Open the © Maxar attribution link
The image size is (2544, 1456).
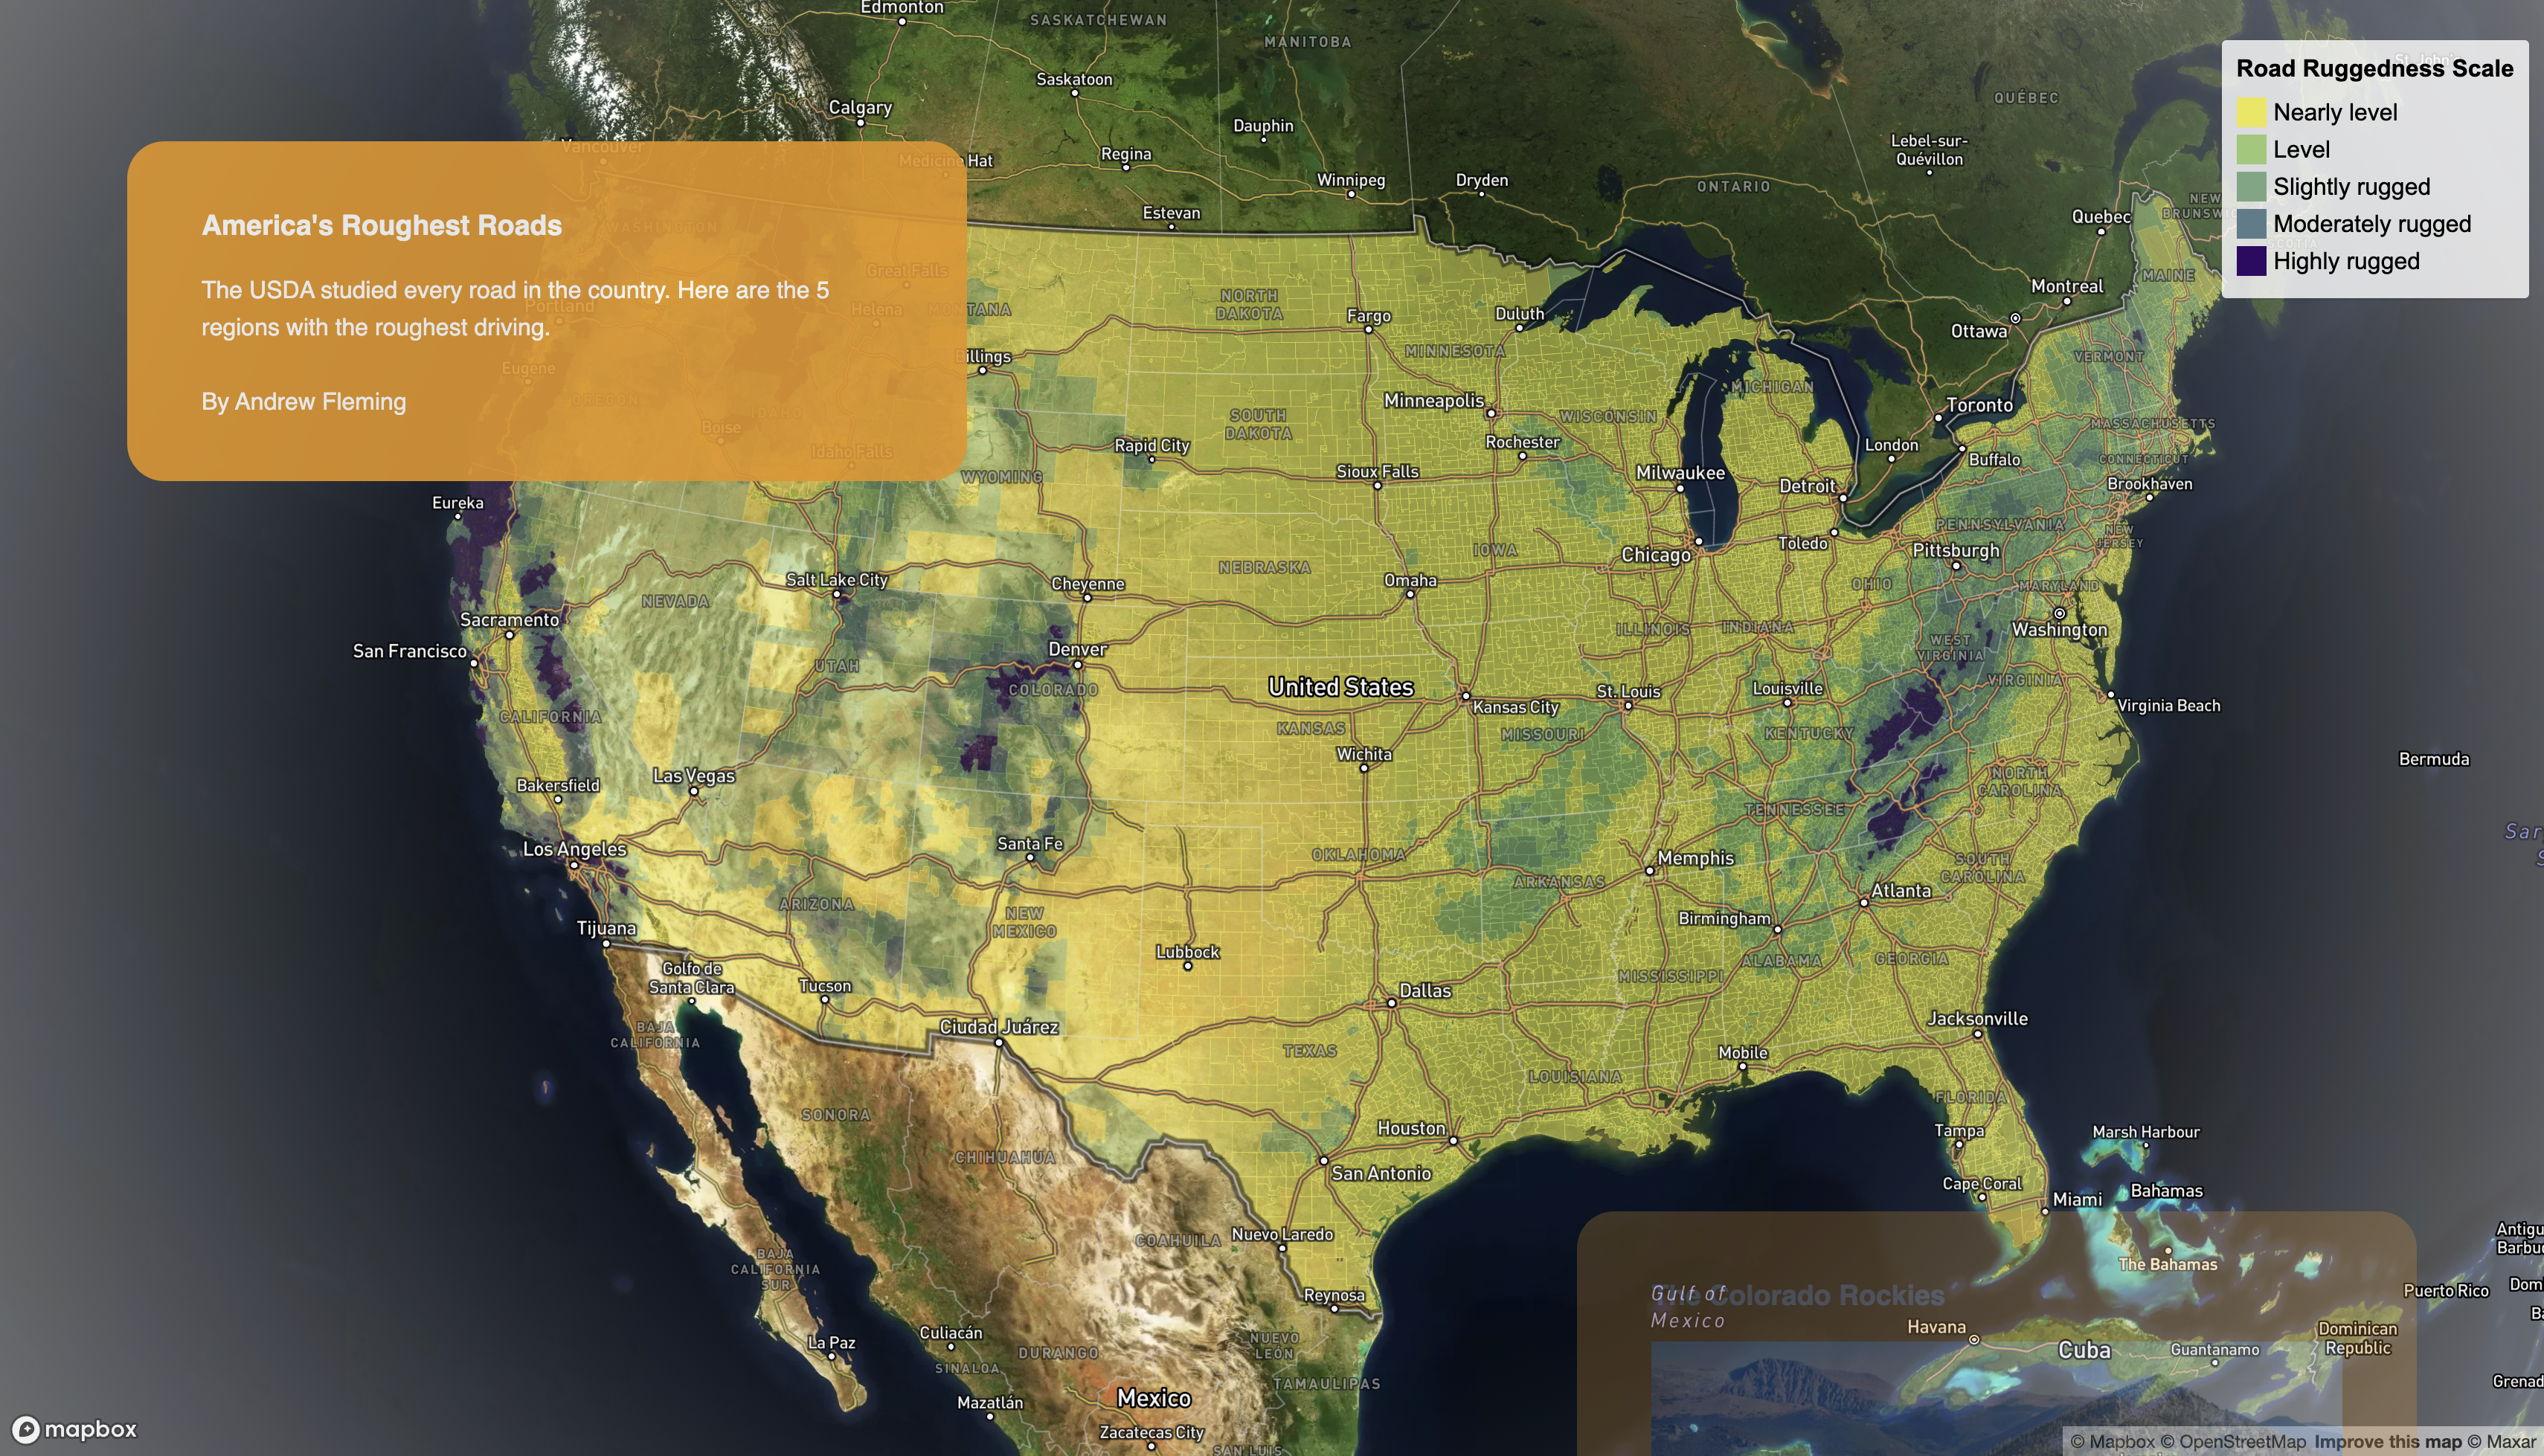coord(2501,1442)
